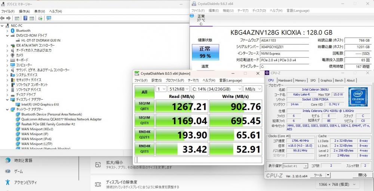374x191 pixels.
Task: Run the RND4K Q32T1 test
Action: coord(144,135)
